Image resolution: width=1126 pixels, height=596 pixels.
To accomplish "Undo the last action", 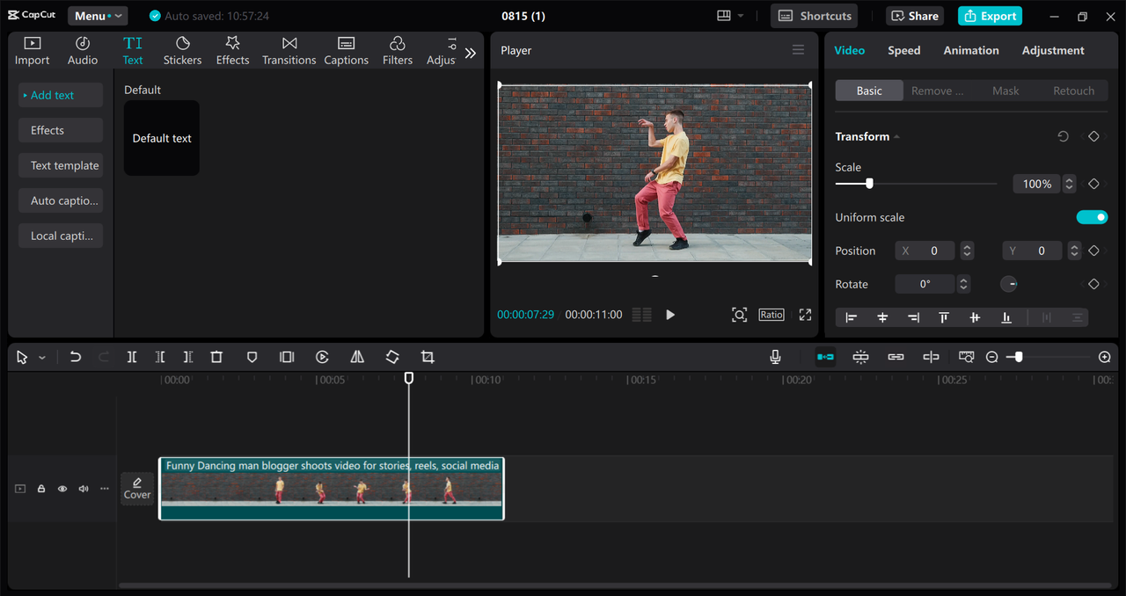I will 76,357.
